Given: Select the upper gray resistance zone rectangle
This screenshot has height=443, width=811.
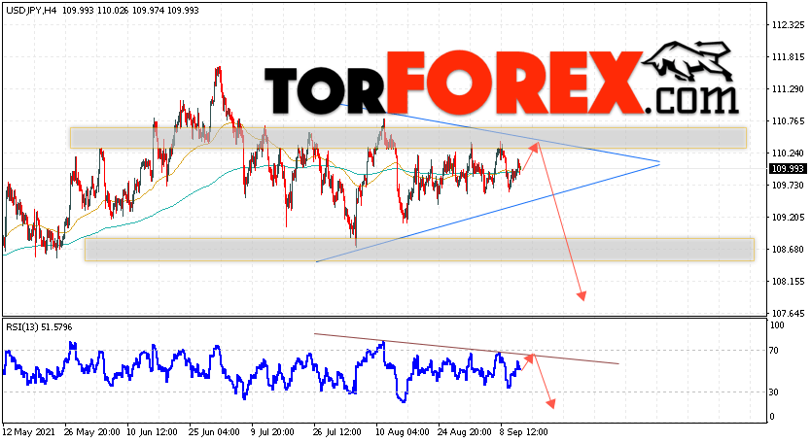Looking at the screenshot, I should tap(408, 138).
